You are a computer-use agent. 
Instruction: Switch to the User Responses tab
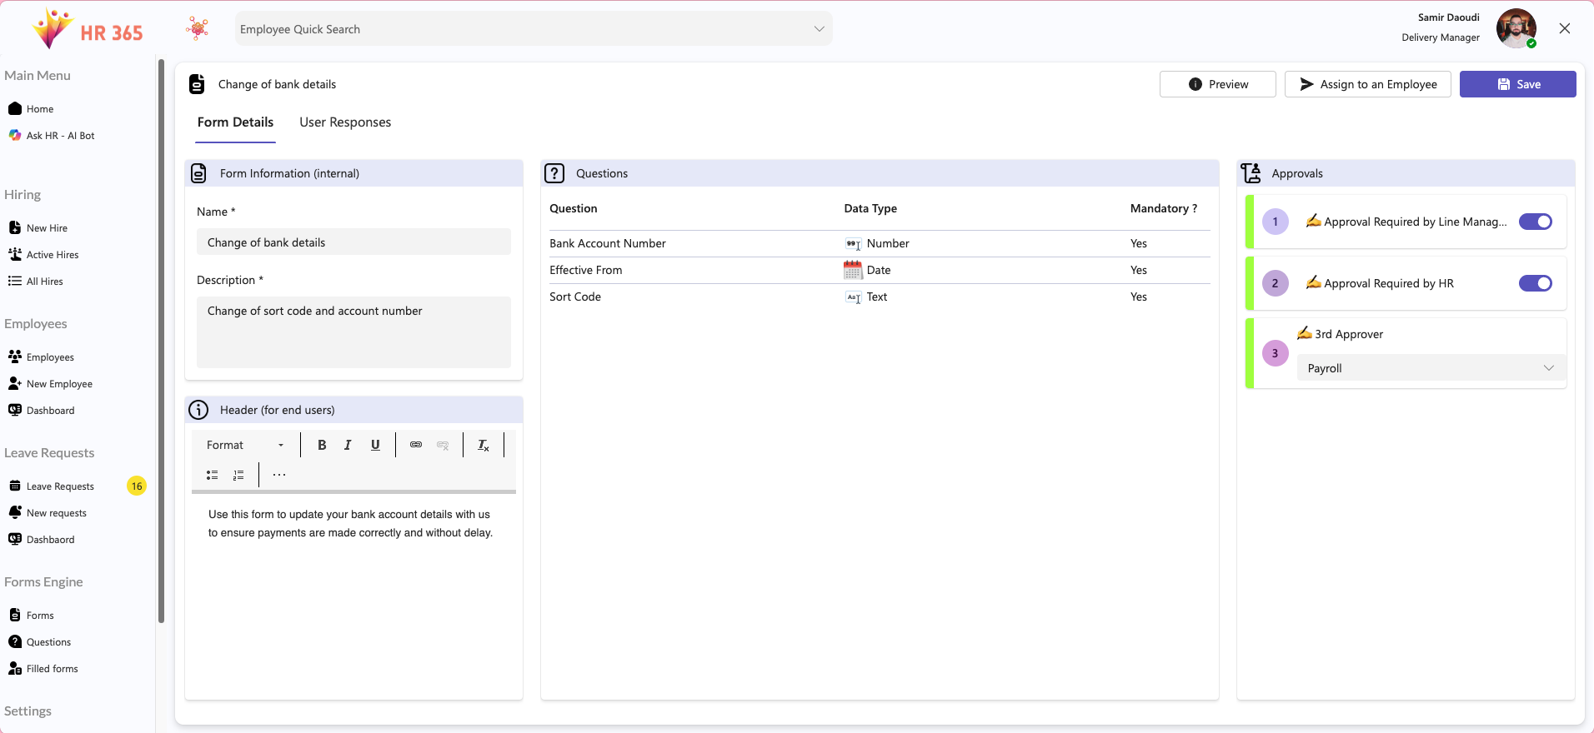pos(345,122)
